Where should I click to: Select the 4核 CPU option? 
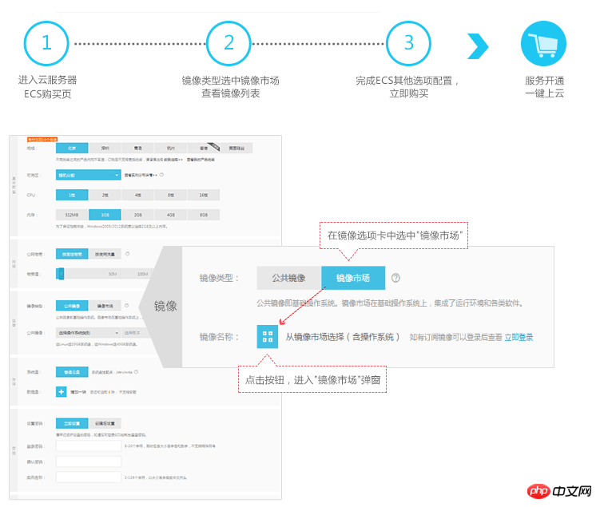click(x=137, y=195)
